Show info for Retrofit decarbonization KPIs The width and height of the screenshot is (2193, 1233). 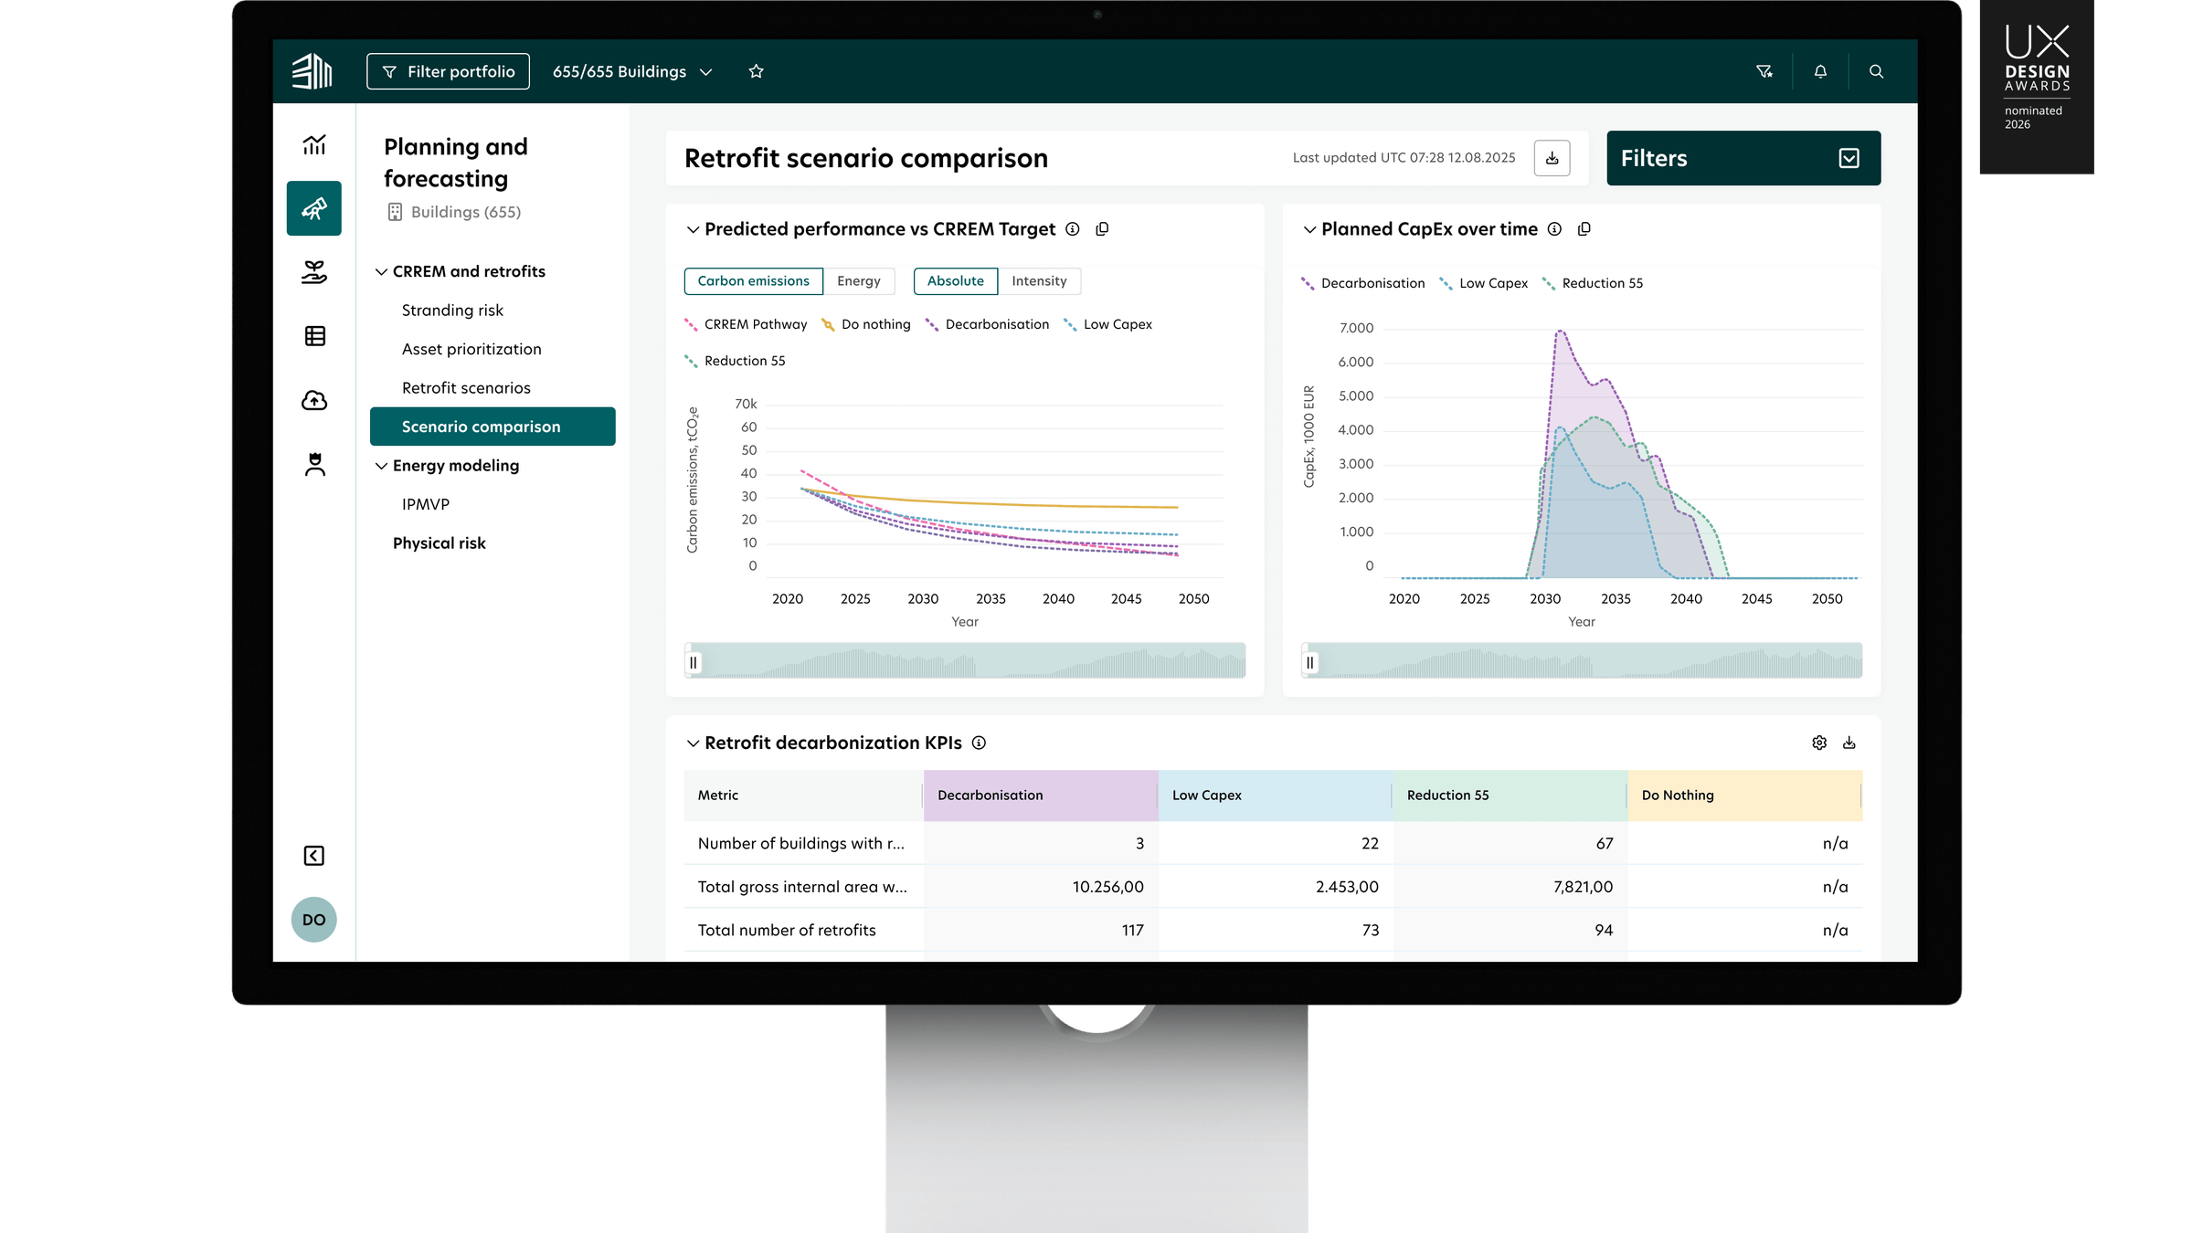coord(979,743)
